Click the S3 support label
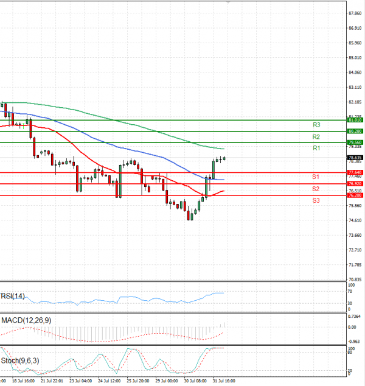 316,201
